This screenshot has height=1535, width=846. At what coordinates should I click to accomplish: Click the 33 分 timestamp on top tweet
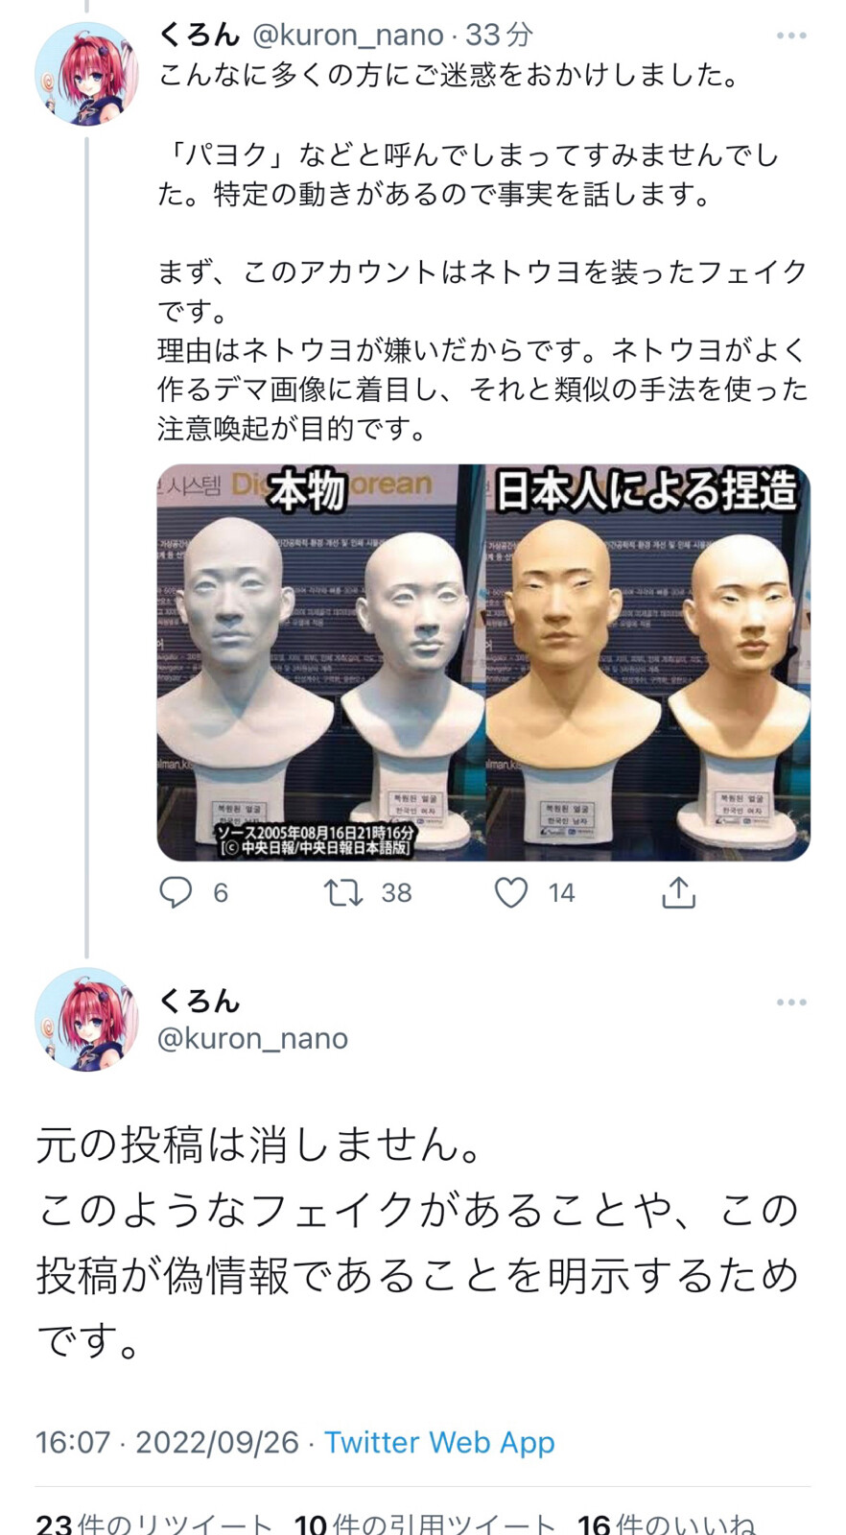(x=499, y=35)
